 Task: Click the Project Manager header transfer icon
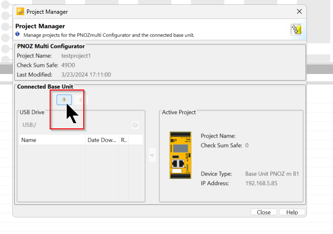coord(297,29)
